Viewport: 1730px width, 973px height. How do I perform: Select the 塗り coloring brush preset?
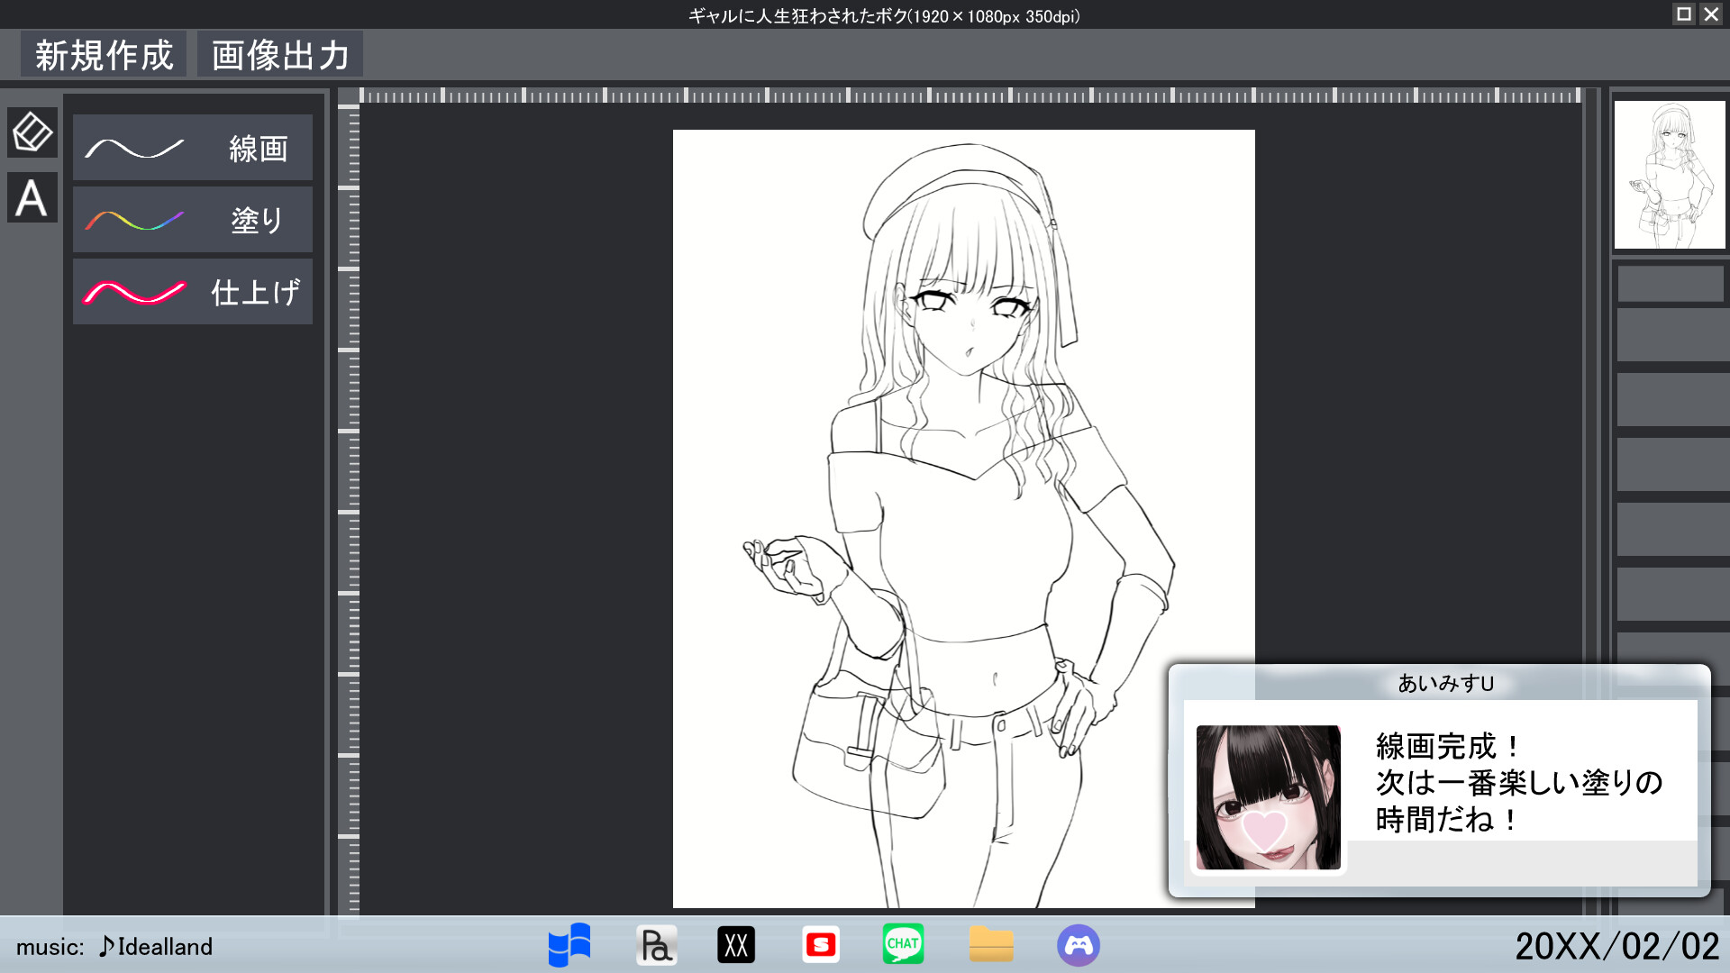(192, 219)
